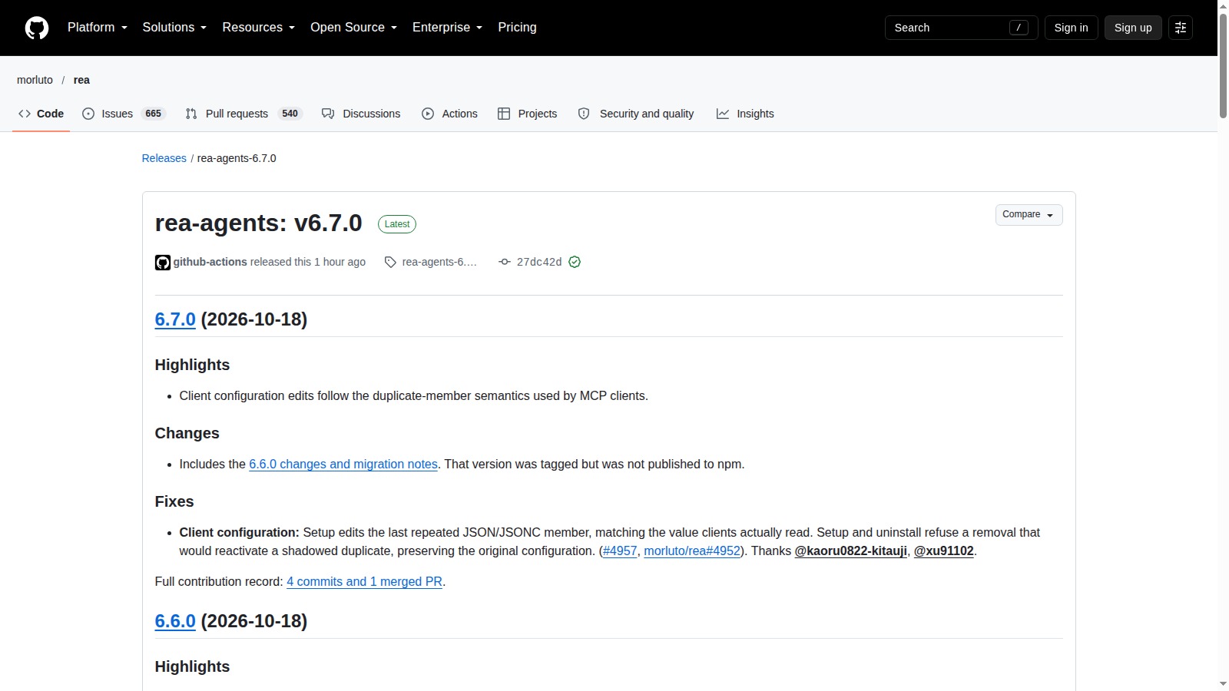The height and width of the screenshot is (691, 1229).
Task: Open the github-actions avatar icon
Action: (x=163, y=263)
